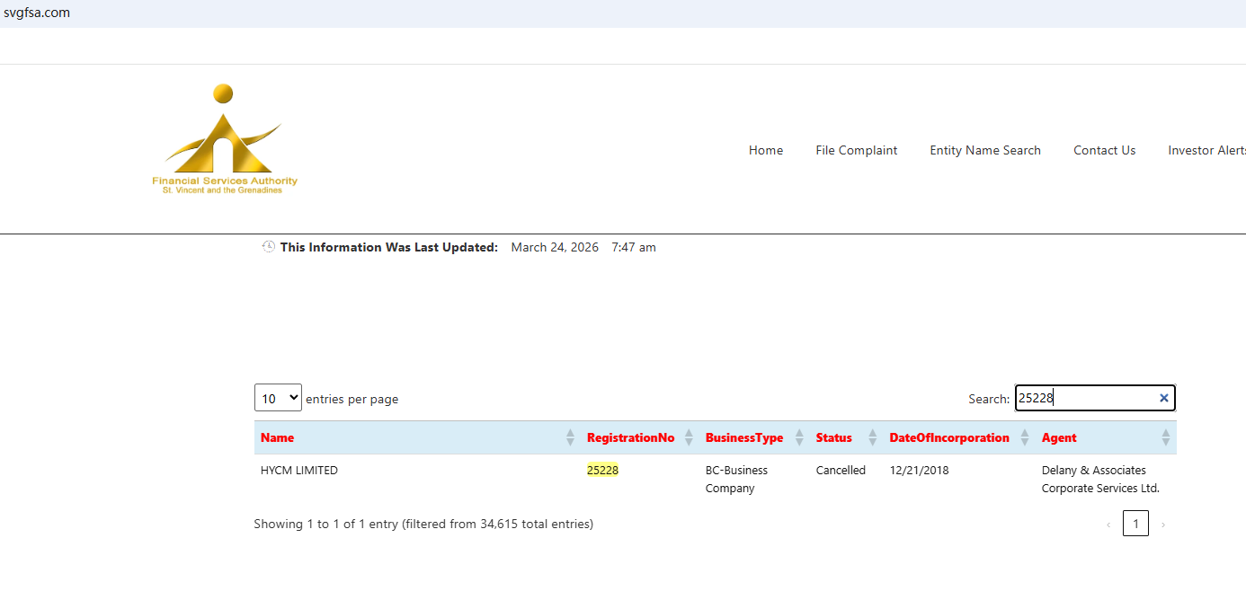Viewport: 1246px width, 591px height.
Task: Select the HYCM LIMITED table row
Action: (299, 471)
